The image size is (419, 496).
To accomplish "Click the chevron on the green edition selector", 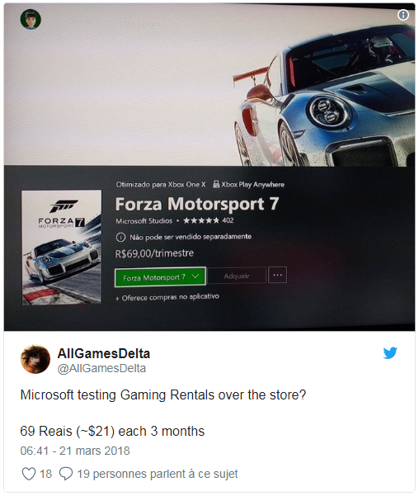I will tap(195, 276).
